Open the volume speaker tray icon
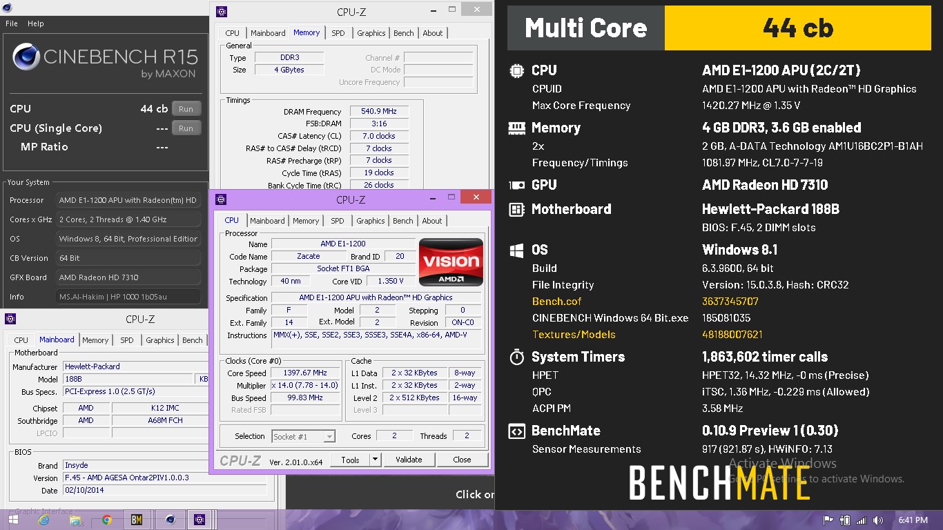Screen dimensions: 943x530 coord(878,520)
